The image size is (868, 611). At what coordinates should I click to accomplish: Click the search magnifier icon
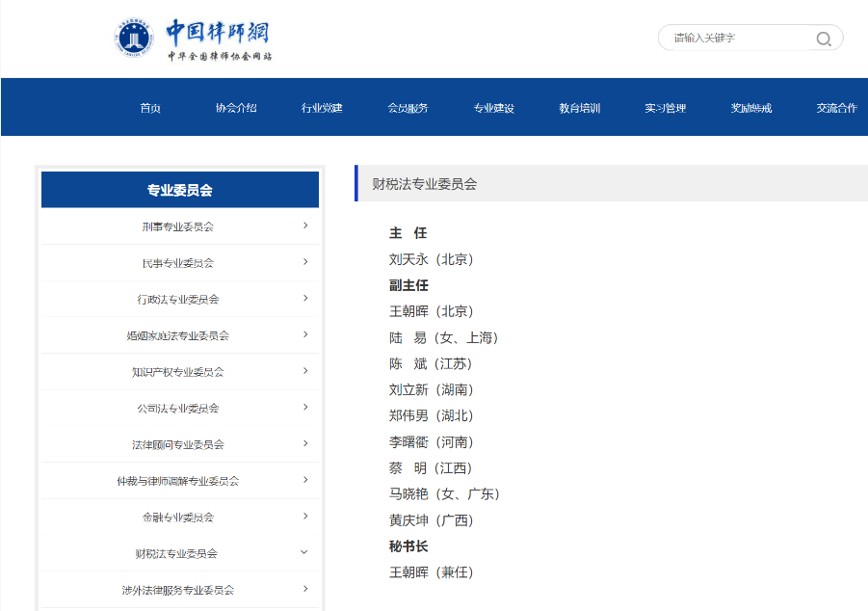(x=824, y=39)
